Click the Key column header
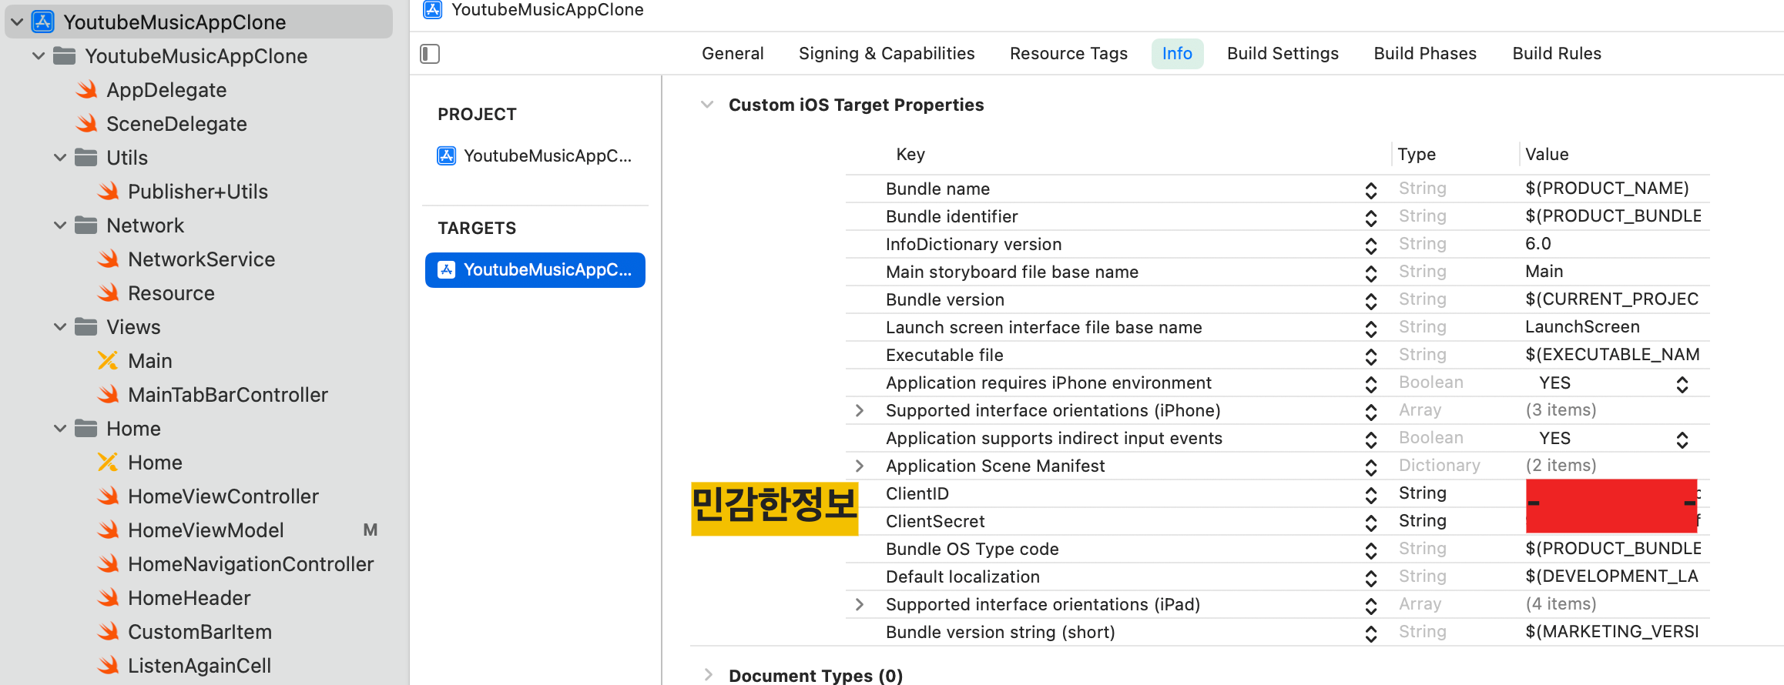 click(910, 154)
